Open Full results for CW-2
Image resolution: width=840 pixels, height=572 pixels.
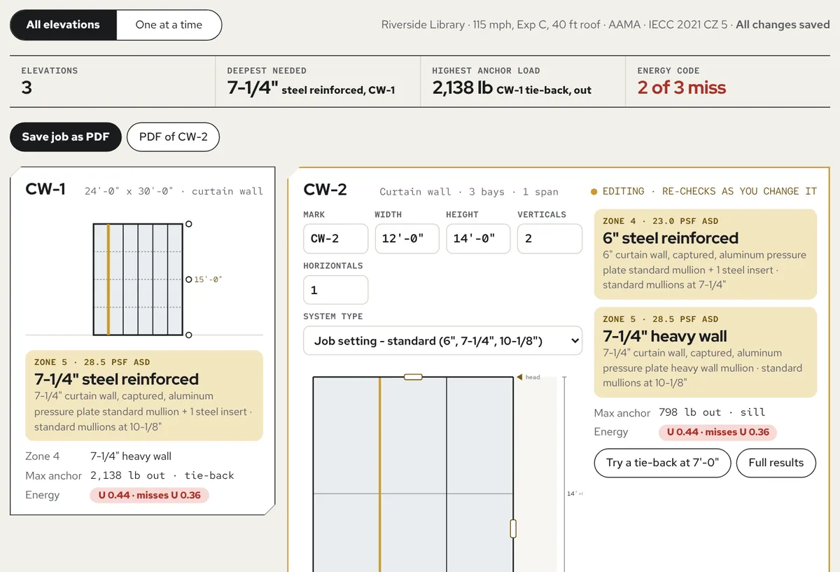click(x=776, y=463)
